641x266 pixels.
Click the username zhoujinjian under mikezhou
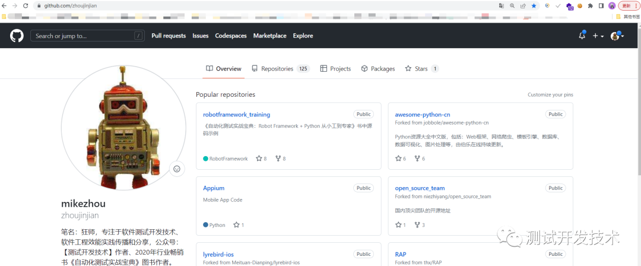(x=80, y=216)
